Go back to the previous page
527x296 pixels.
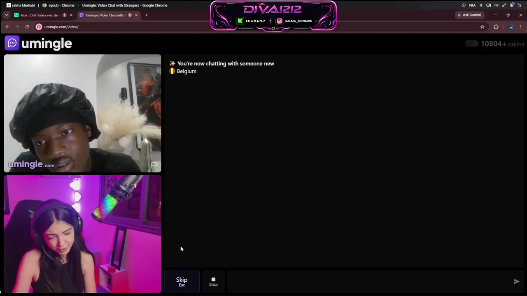point(7,27)
